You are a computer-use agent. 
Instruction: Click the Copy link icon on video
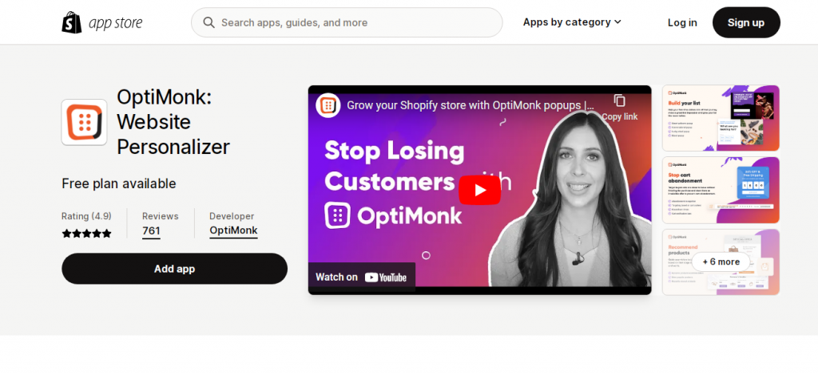(619, 100)
